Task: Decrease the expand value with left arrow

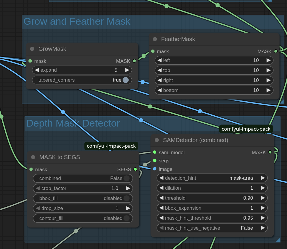Action: (37, 70)
